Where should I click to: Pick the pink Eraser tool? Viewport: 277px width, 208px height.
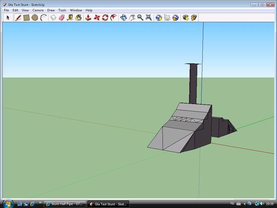tap(62, 18)
